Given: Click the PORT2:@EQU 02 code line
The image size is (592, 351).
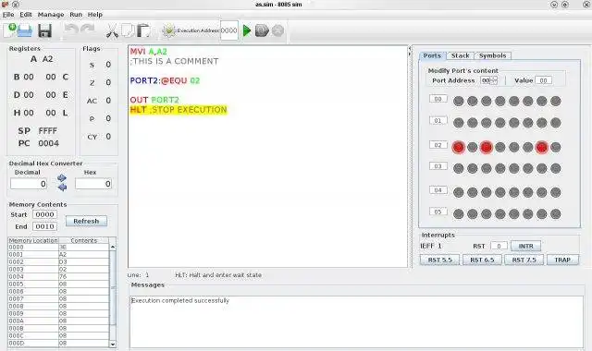Looking at the screenshot, I should coord(165,80).
